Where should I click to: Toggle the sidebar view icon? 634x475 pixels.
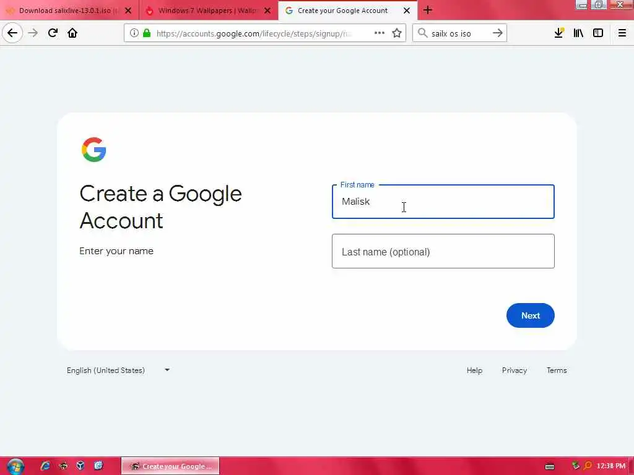click(598, 33)
